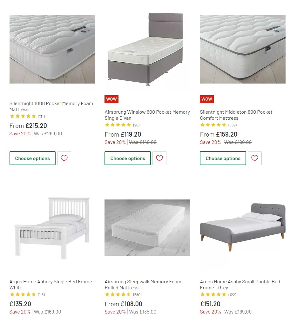The width and height of the screenshot is (297, 317).
Task: Open Argos Home Aubrey Single Bed Frame page
Action: coord(52,285)
